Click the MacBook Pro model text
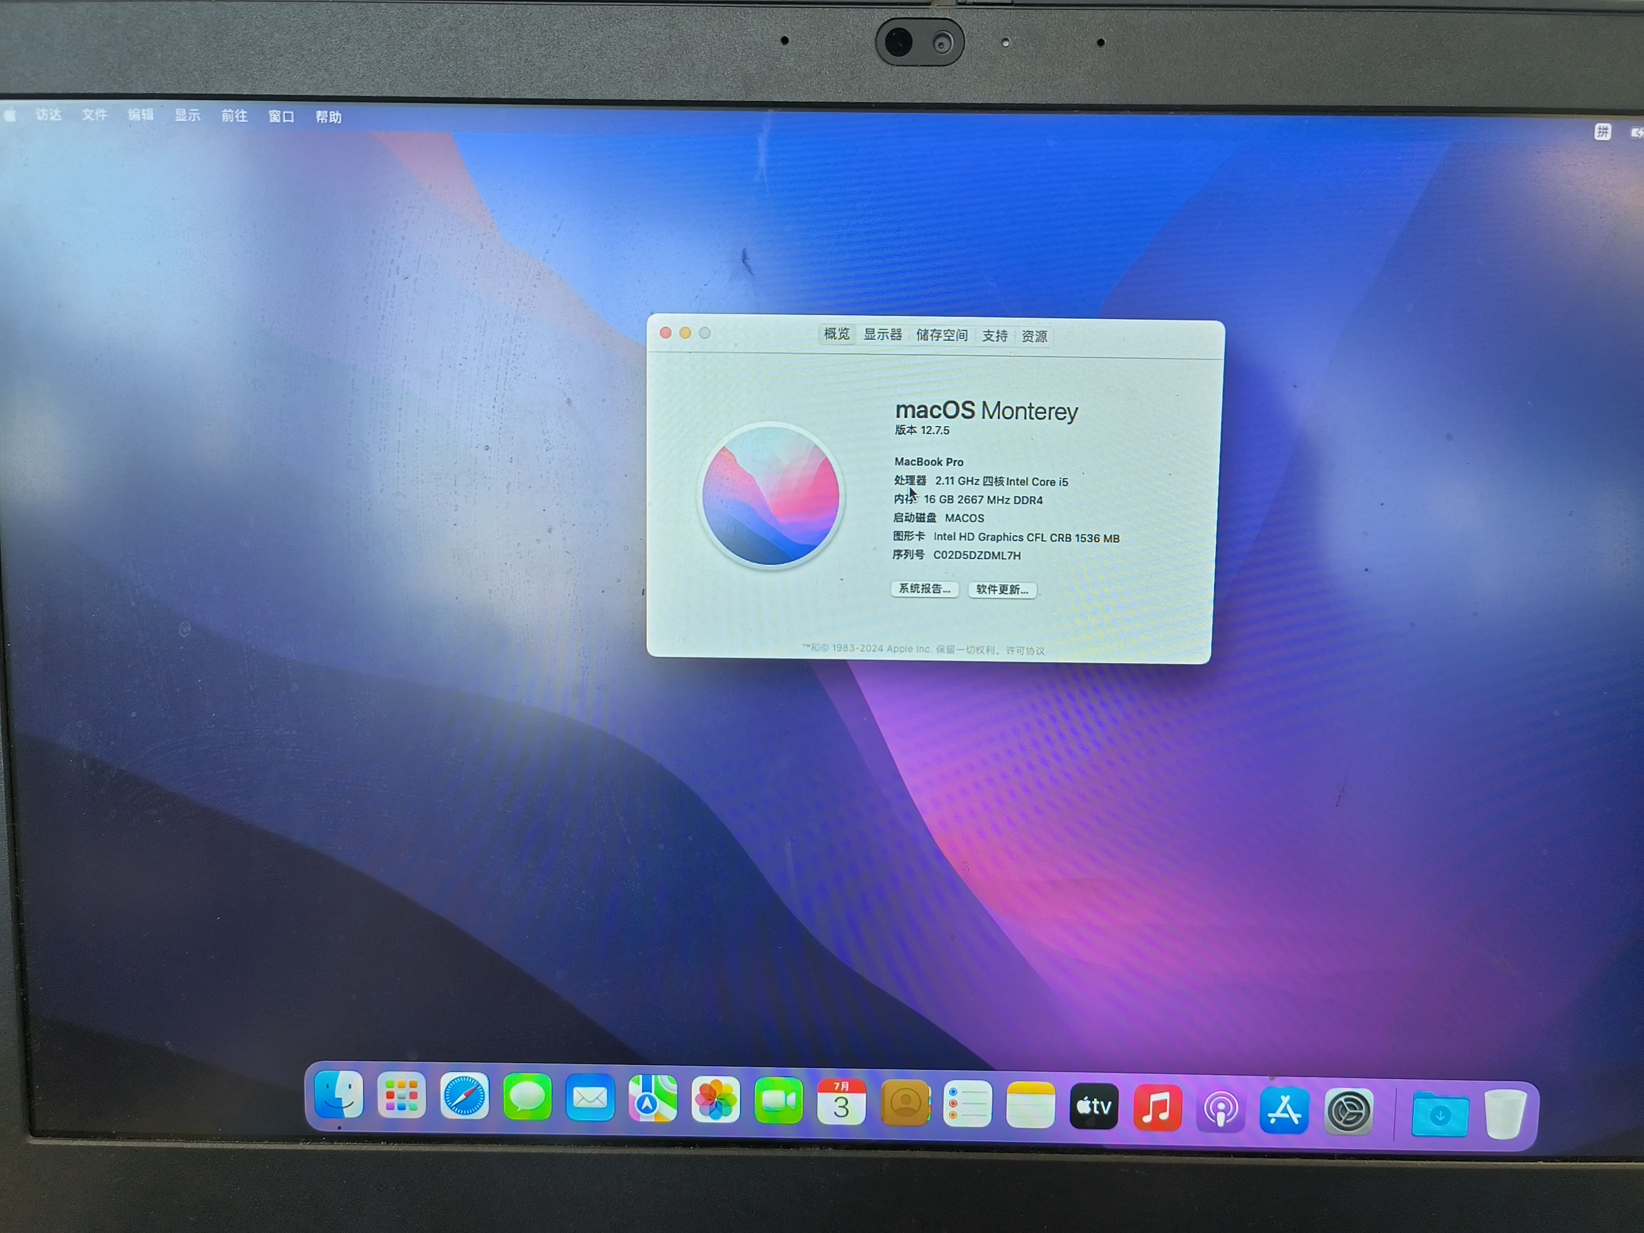The image size is (1644, 1233). tap(928, 462)
